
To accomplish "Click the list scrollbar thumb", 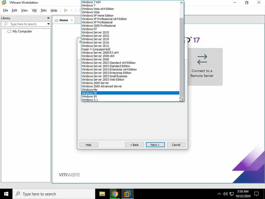I will tap(181, 58).
